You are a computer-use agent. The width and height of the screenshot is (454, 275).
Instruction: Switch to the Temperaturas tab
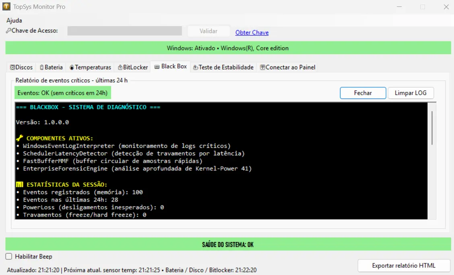90,67
